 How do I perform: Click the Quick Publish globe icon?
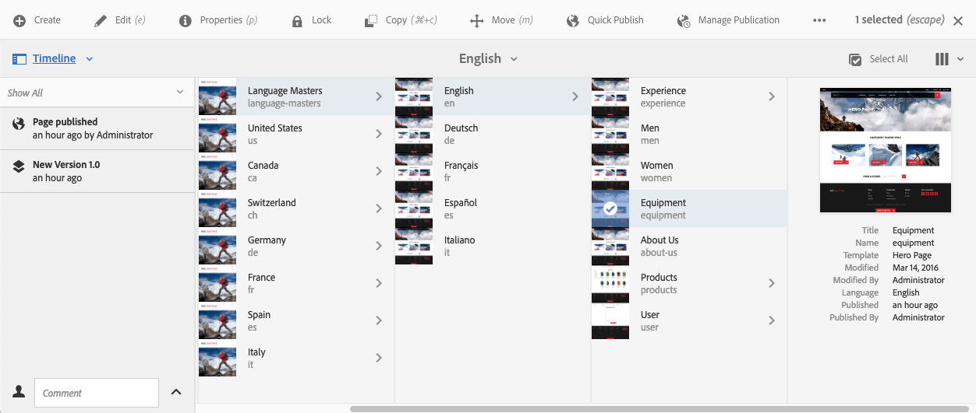coord(573,20)
